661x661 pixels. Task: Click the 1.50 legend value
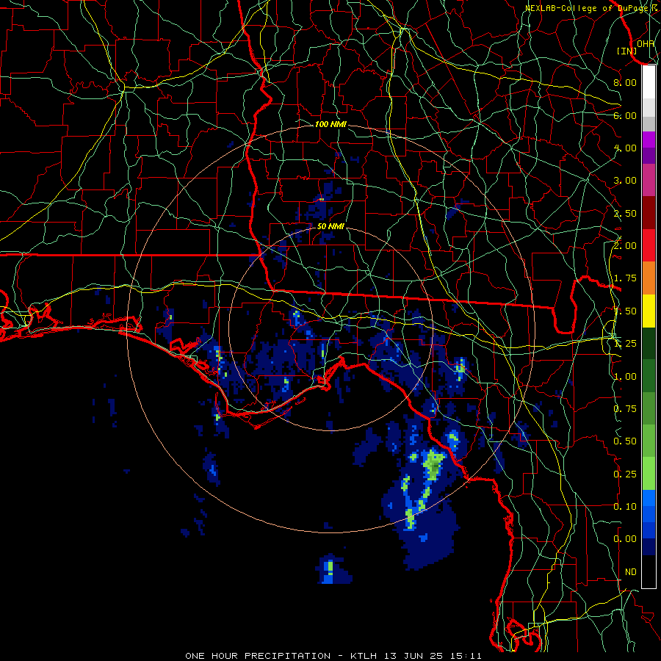coord(625,311)
